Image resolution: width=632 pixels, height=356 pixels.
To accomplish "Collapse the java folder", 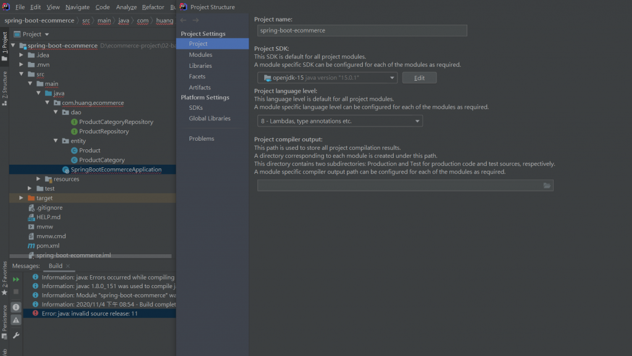I will tap(39, 93).
